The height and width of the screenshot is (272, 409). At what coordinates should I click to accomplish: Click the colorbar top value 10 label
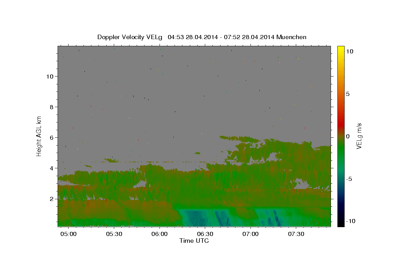click(x=349, y=51)
